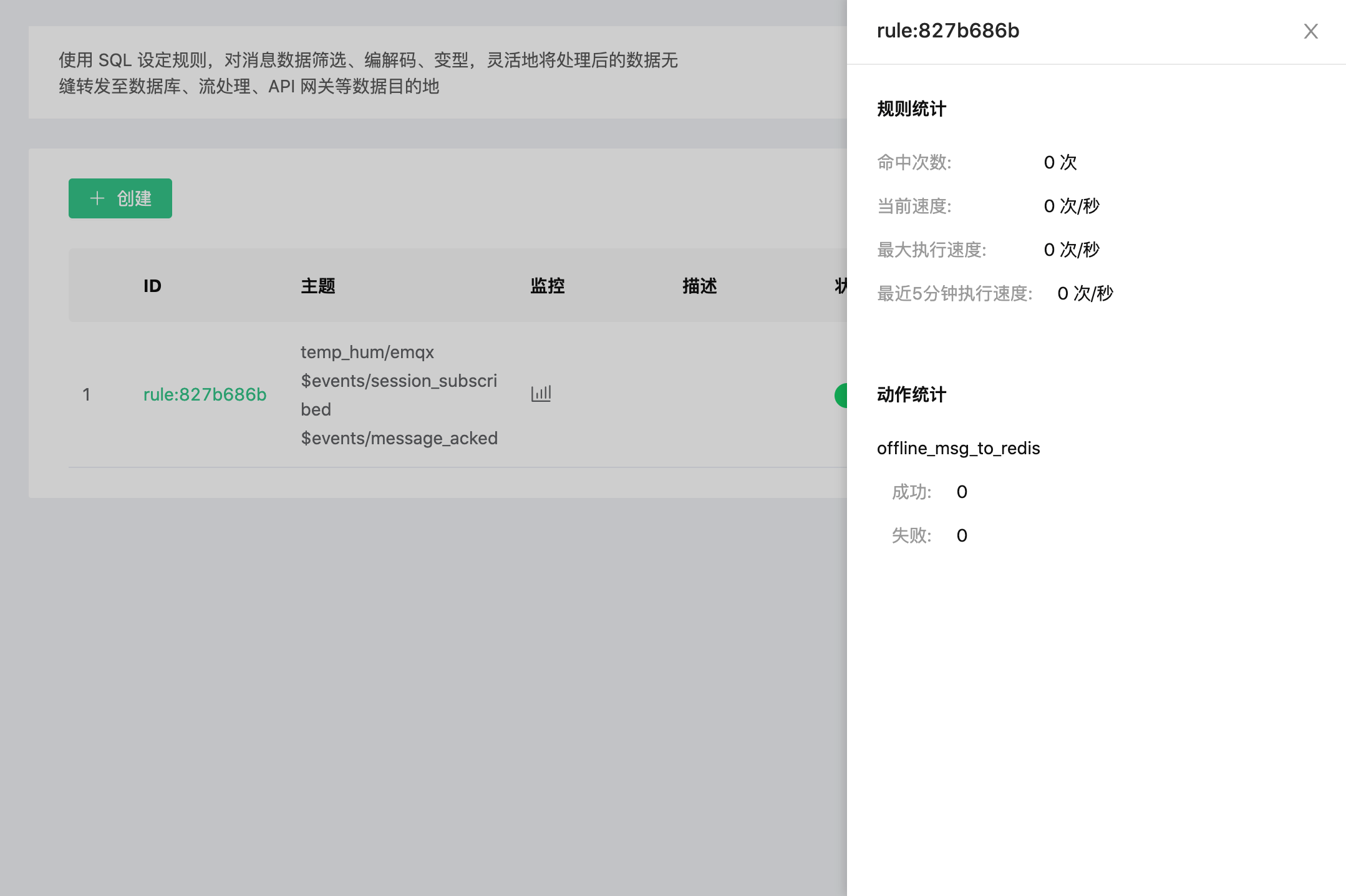The width and height of the screenshot is (1346, 896).
Task: Open the rule:827b686b link in the table
Action: click(x=205, y=394)
